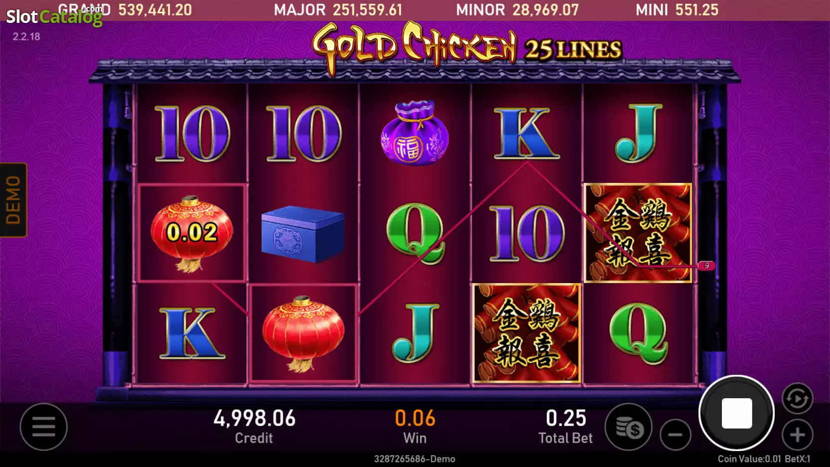The image size is (830, 467).
Task: Decrease bet with the minus button
Action: 675,435
